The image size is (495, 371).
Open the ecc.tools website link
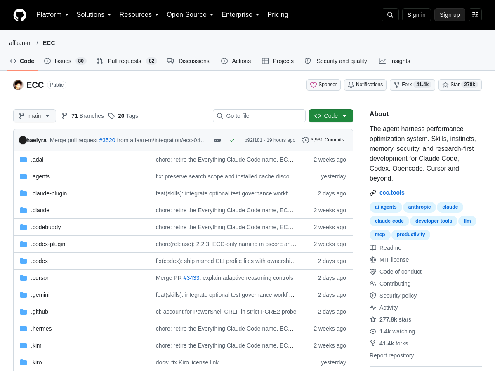[392, 193]
